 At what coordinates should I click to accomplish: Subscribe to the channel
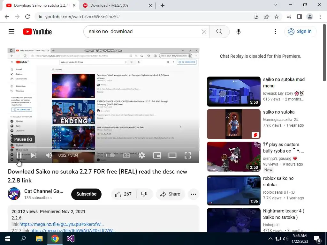click(x=86, y=194)
